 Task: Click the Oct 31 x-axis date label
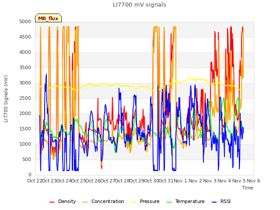[166, 181]
